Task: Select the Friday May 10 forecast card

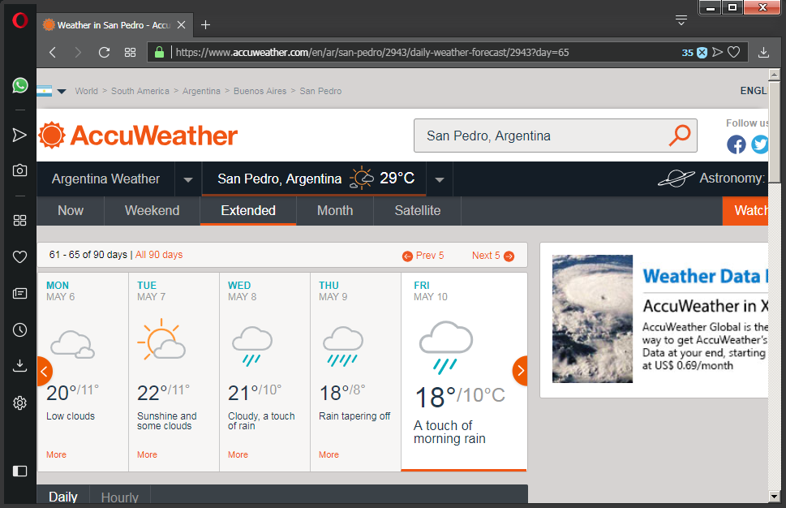Action: click(464, 372)
